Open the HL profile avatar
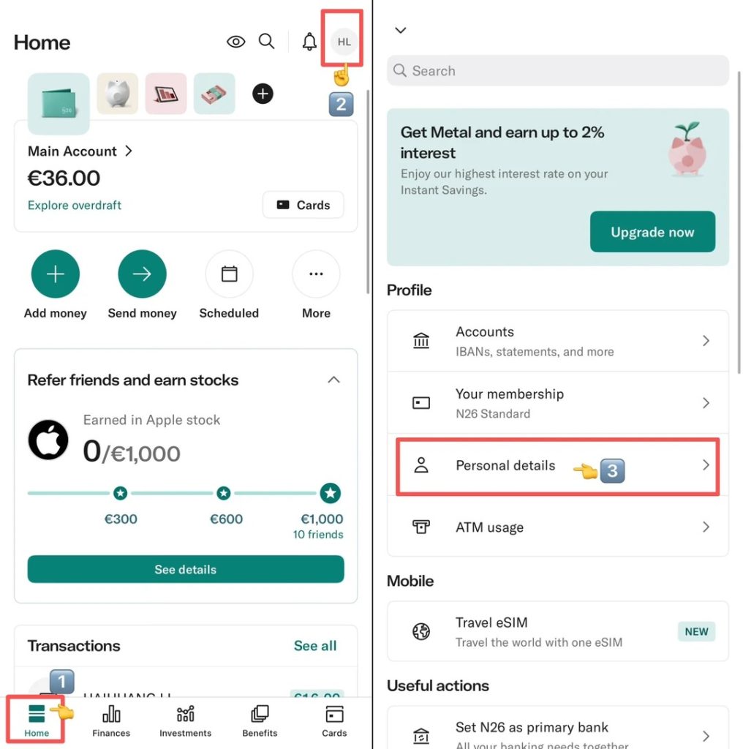The image size is (743, 749). point(344,42)
